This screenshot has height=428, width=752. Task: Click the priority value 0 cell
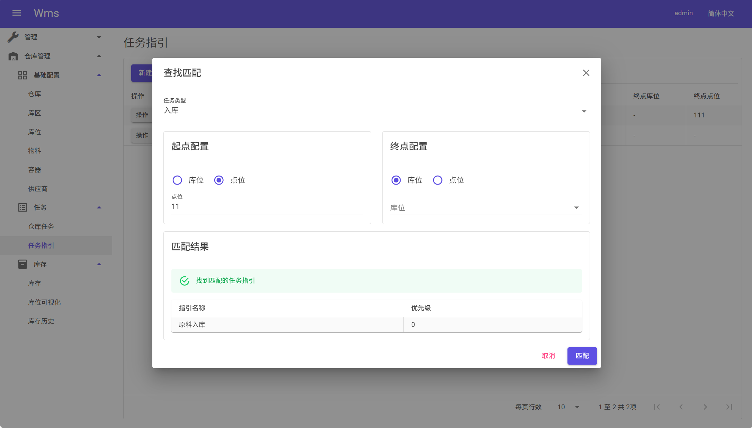493,324
